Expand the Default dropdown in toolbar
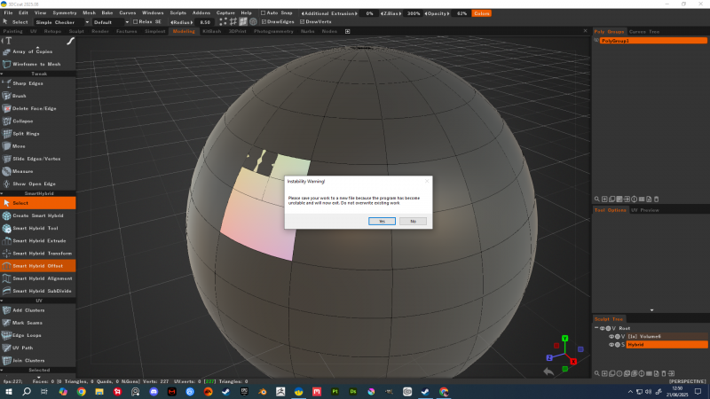The image size is (710, 399). tap(109, 22)
